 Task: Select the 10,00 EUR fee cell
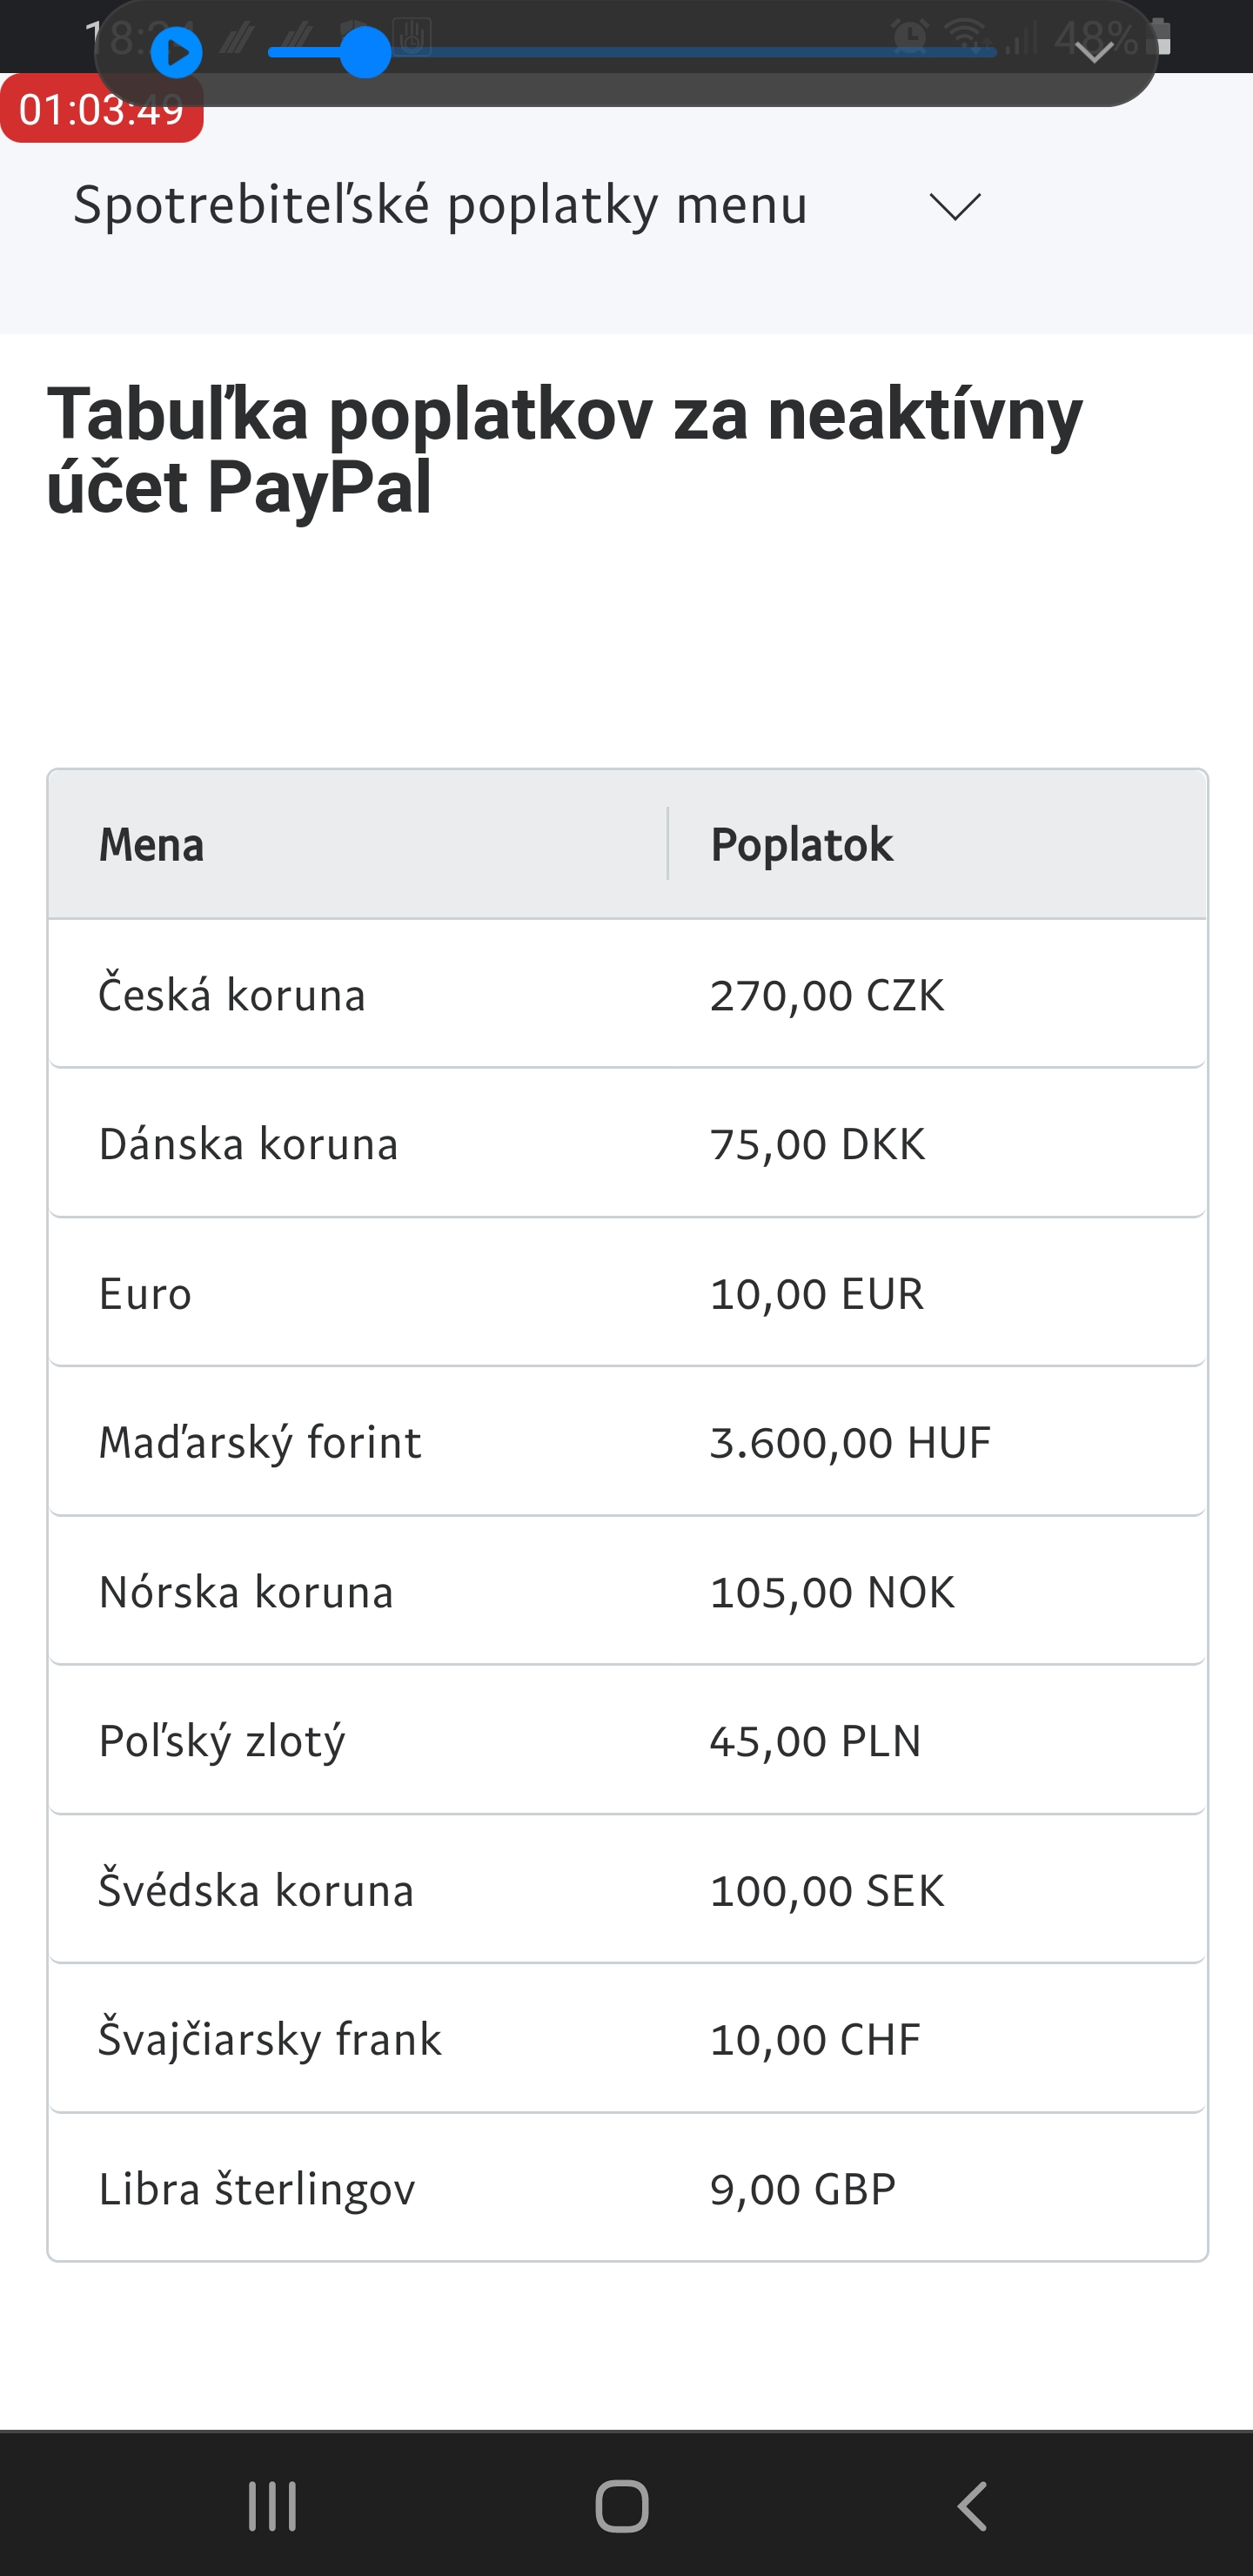pos(816,1294)
